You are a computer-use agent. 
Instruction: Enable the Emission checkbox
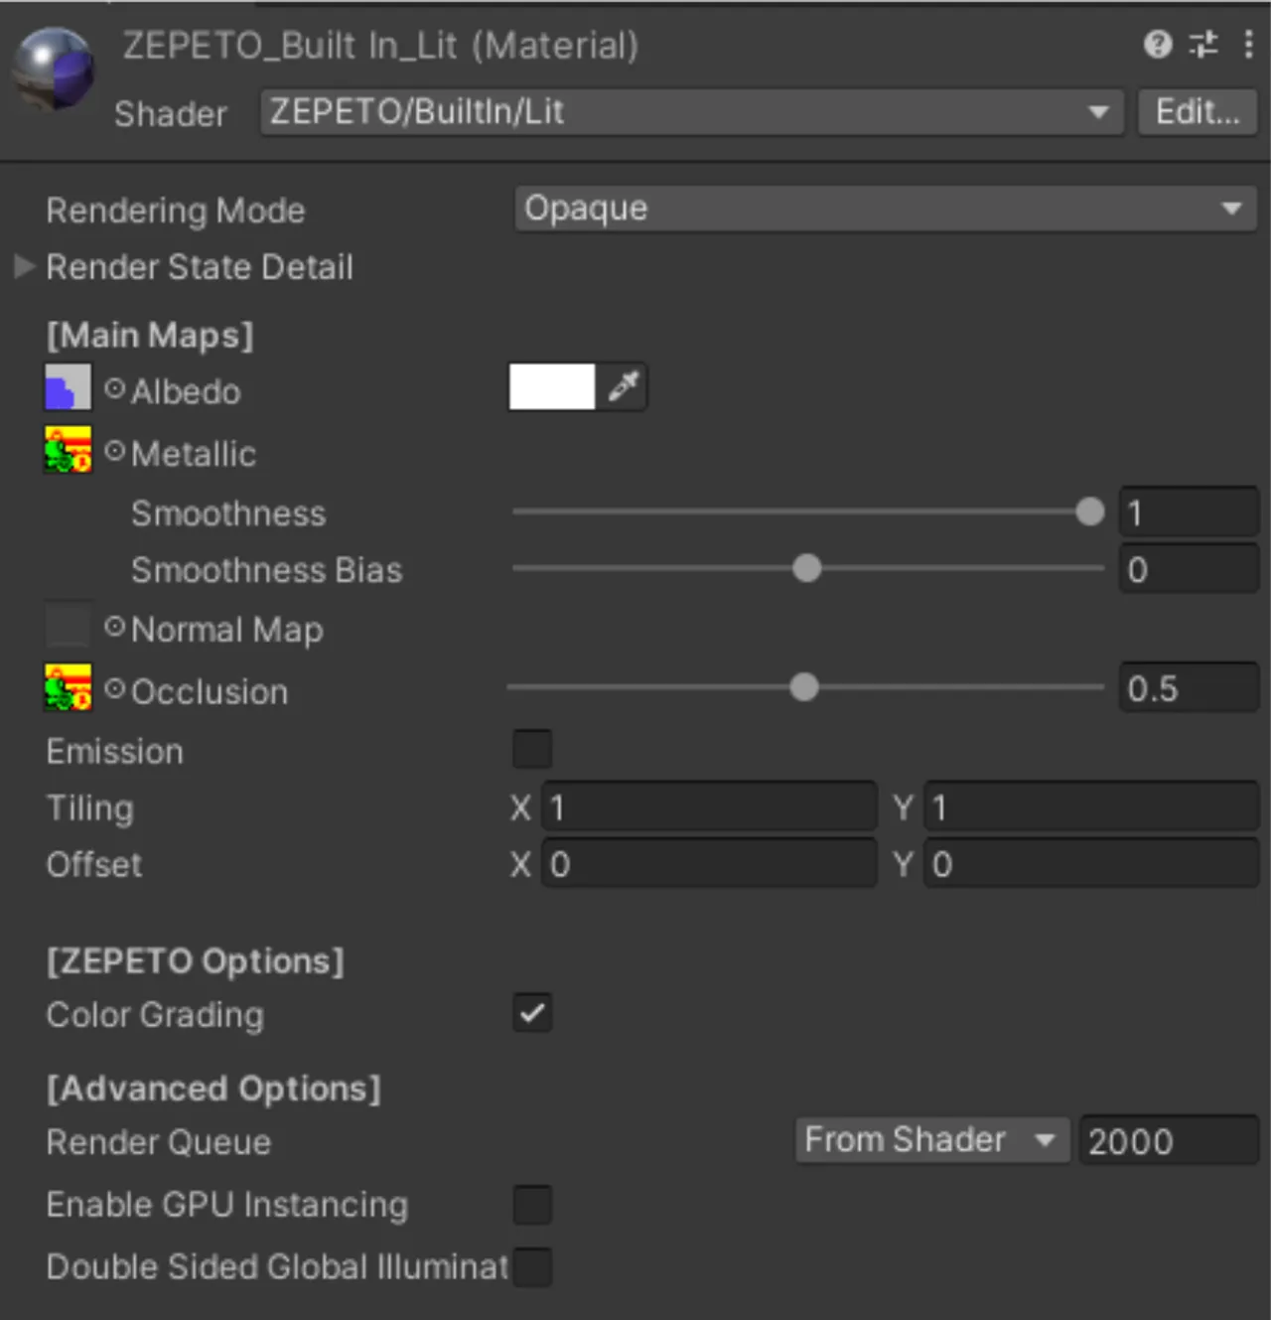tap(531, 750)
